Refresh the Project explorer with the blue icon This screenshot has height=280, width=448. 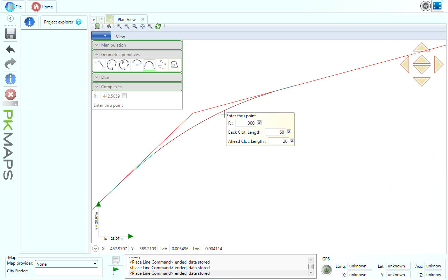click(79, 22)
